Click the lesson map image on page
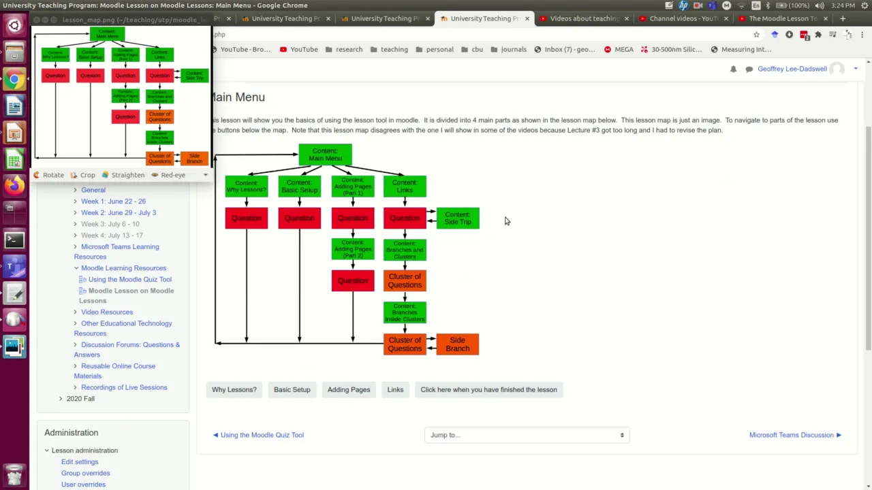This screenshot has width=872, height=490. (347, 249)
